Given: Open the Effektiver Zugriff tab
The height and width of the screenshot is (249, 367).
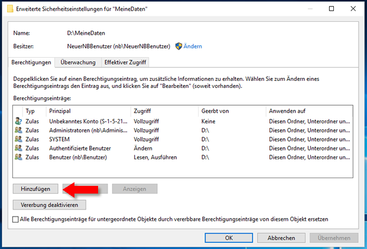Looking at the screenshot, I should 125,62.
